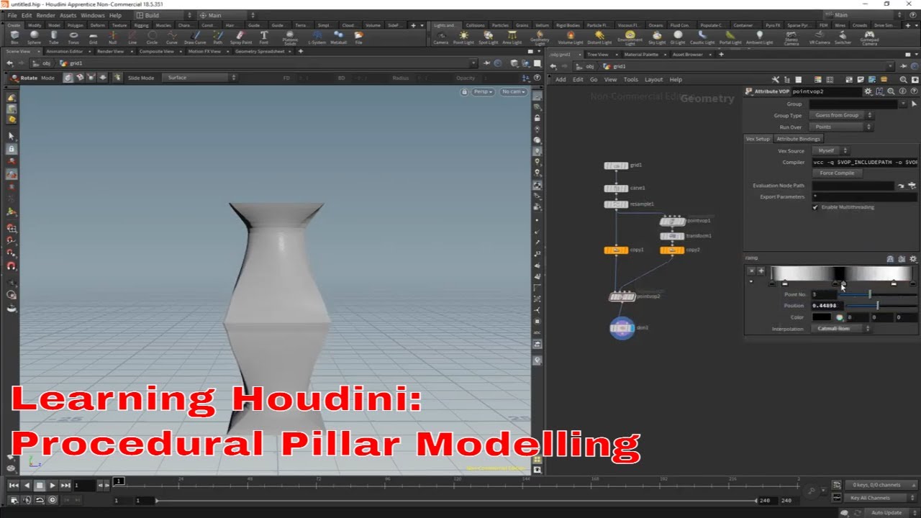Select the Metaball shelf tool

(339, 37)
